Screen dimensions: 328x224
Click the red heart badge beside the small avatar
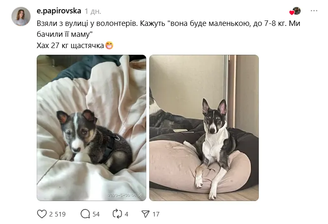coord(292,13)
